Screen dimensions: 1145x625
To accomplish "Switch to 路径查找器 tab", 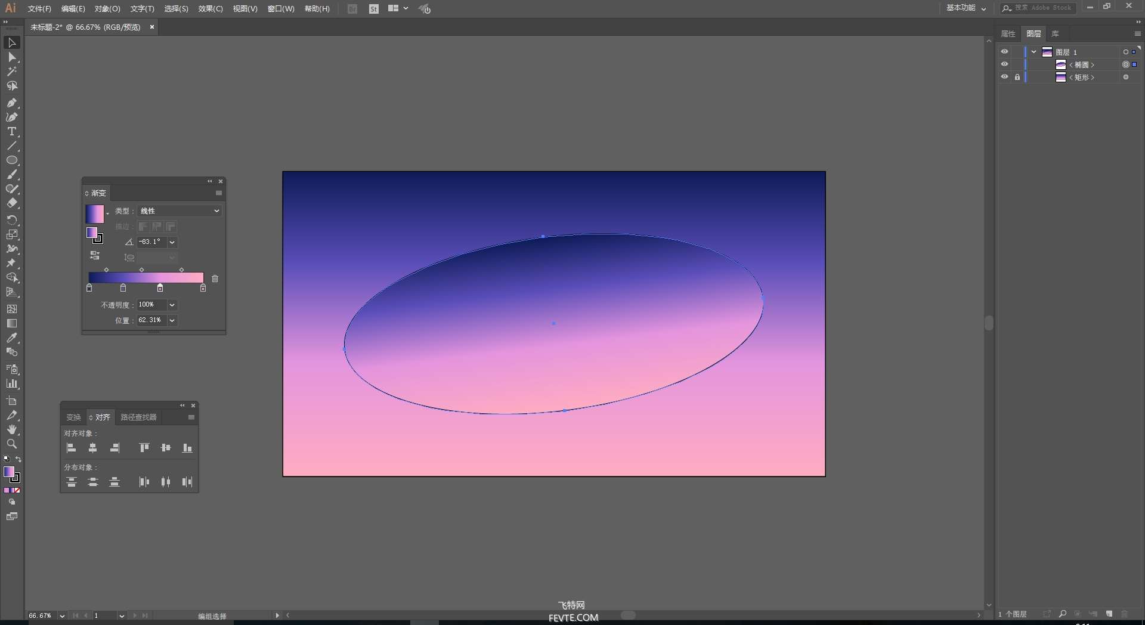I will (x=139, y=417).
